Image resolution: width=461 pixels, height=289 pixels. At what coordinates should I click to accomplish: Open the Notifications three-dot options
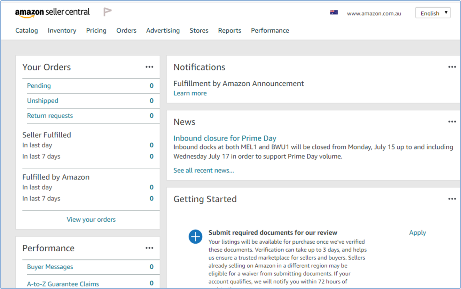click(x=452, y=67)
